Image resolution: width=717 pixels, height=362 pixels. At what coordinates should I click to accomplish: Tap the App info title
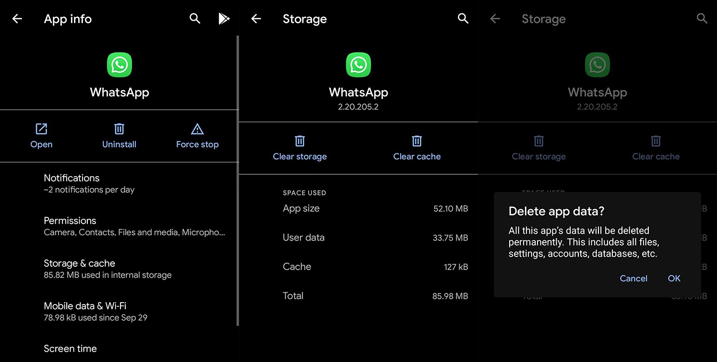click(x=68, y=19)
